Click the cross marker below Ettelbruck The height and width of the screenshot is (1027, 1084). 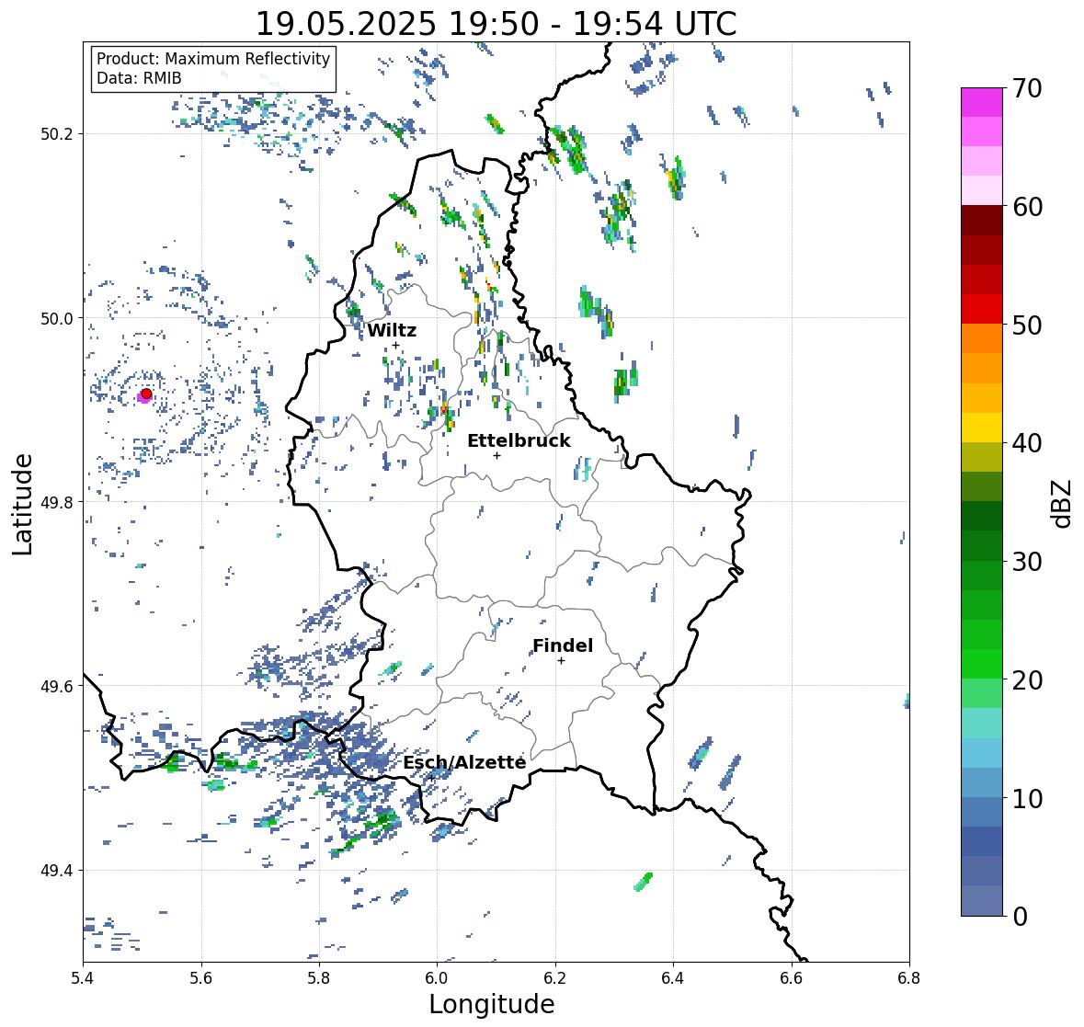pos(496,455)
